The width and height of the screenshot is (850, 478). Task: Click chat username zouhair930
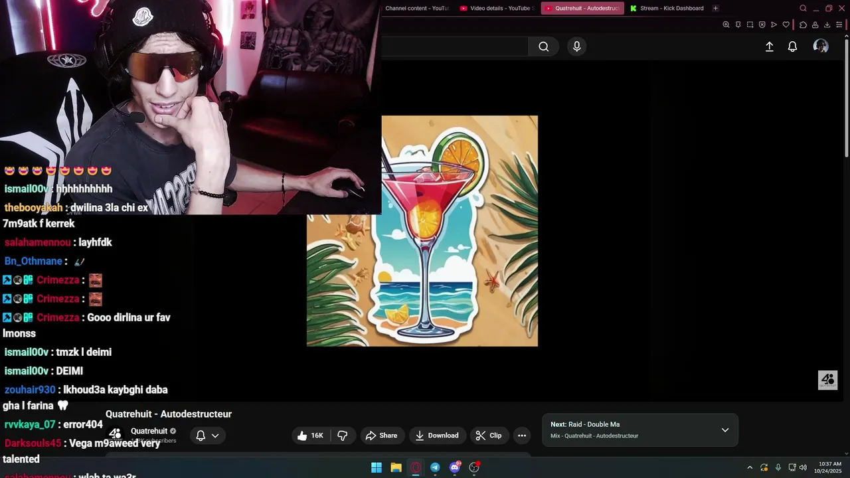click(x=30, y=390)
